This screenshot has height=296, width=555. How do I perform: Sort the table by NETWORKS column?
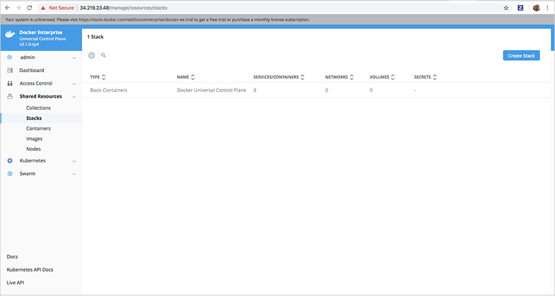(x=339, y=77)
